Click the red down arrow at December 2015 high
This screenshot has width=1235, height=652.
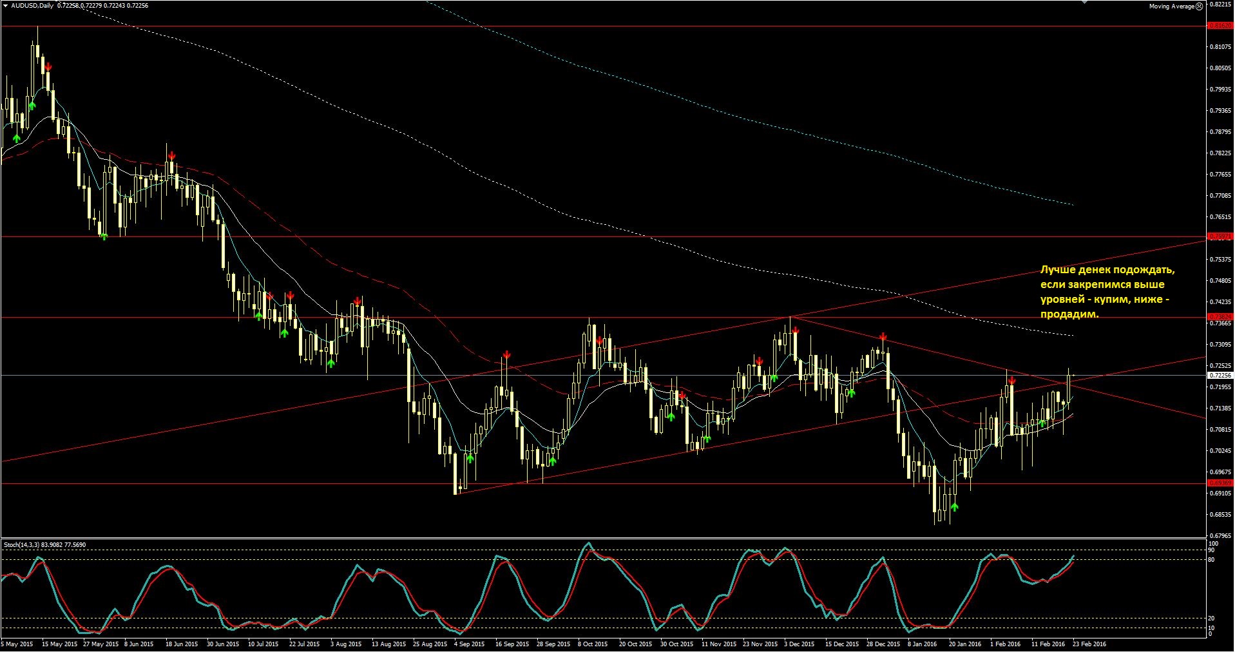[x=796, y=330]
